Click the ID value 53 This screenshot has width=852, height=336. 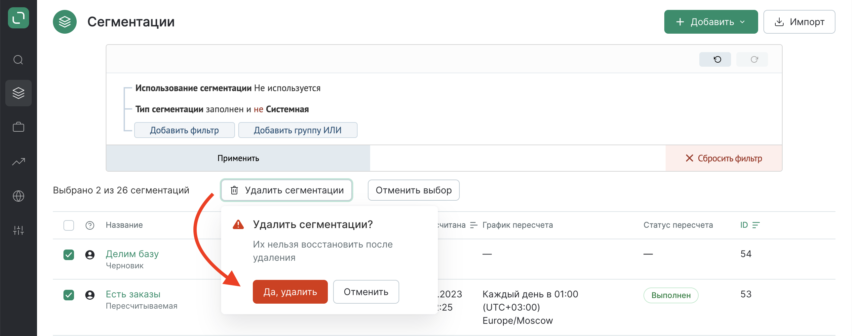click(x=746, y=294)
